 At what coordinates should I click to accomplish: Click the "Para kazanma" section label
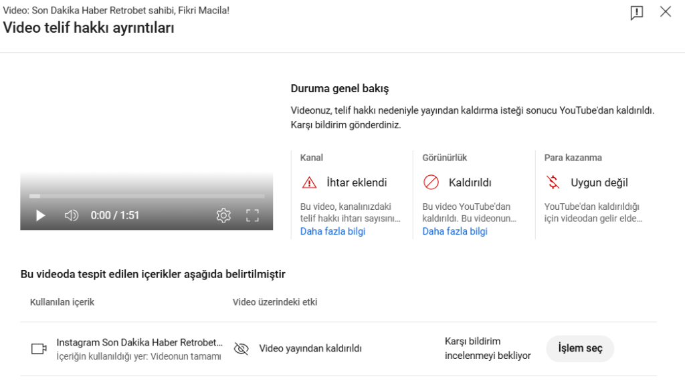click(x=573, y=158)
